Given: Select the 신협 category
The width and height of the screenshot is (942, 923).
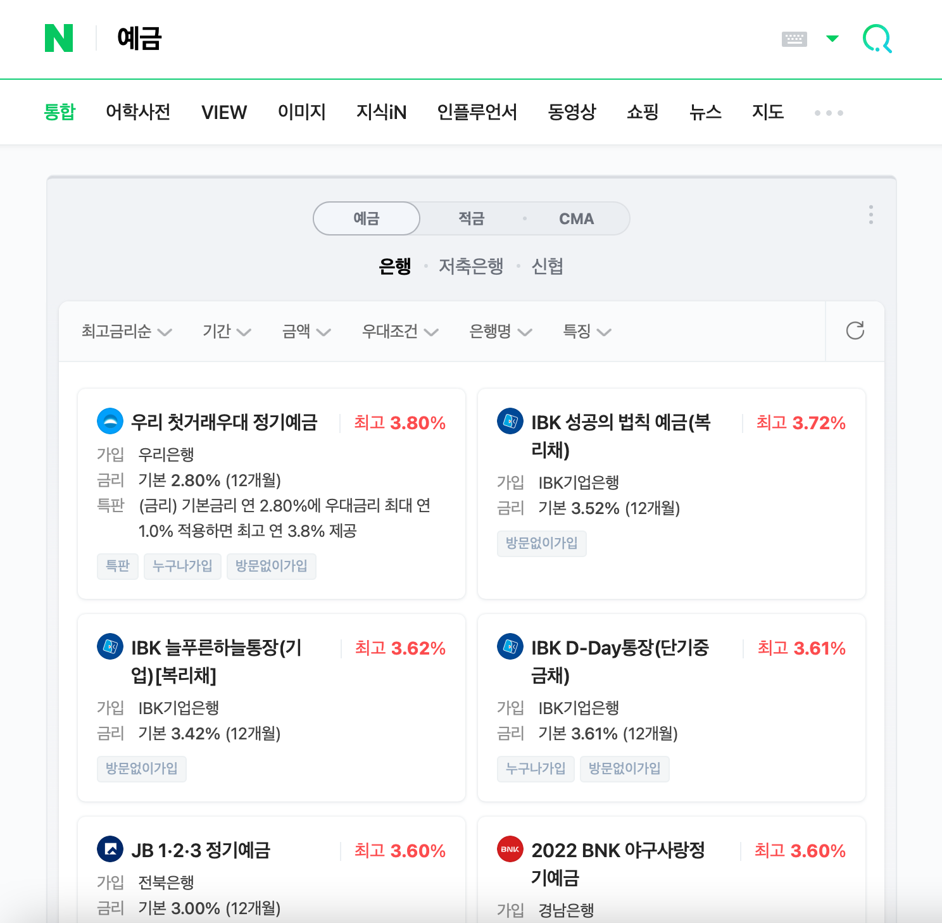Looking at the screenshot, I should tap(548, 266).
